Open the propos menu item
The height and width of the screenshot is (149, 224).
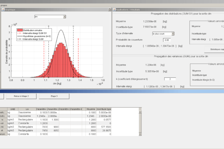4,5
